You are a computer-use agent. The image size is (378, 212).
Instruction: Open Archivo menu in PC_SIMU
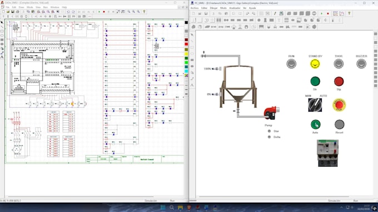click(x=195, y=8)
